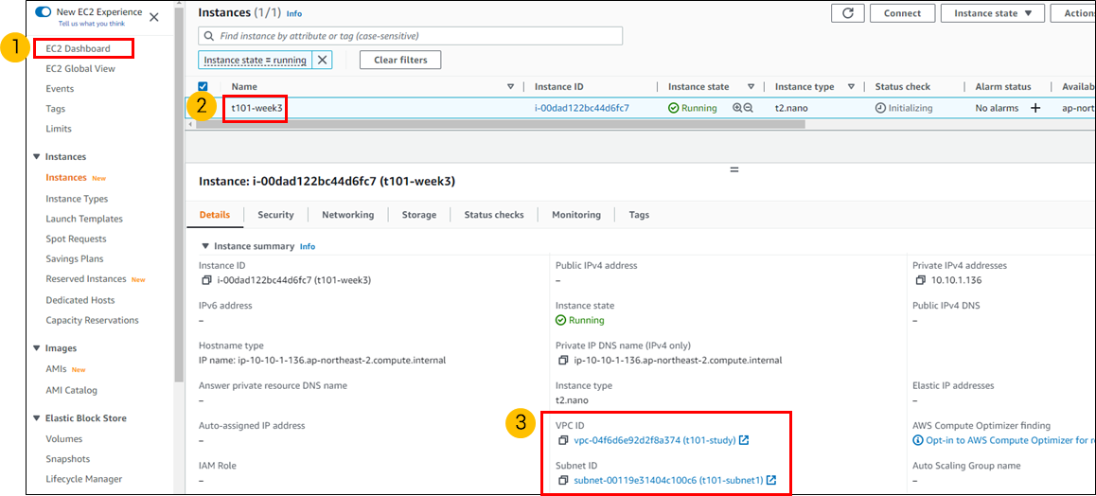The height and width of the screenshot is (496, 1096).
Task: Sort by the Instance type column arrow
Action: [852, 87]
